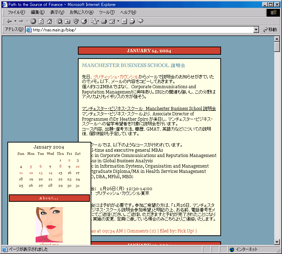282x254 pixels.
Task: Go back with the Back arrow button
Action: coord(9,21)
